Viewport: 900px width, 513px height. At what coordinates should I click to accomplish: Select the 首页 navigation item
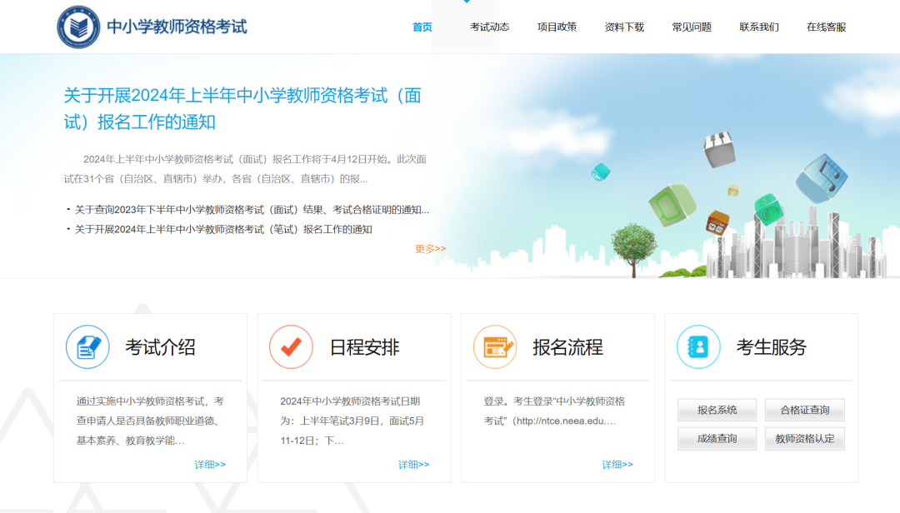pyautogui.click(x=421, y=26)
